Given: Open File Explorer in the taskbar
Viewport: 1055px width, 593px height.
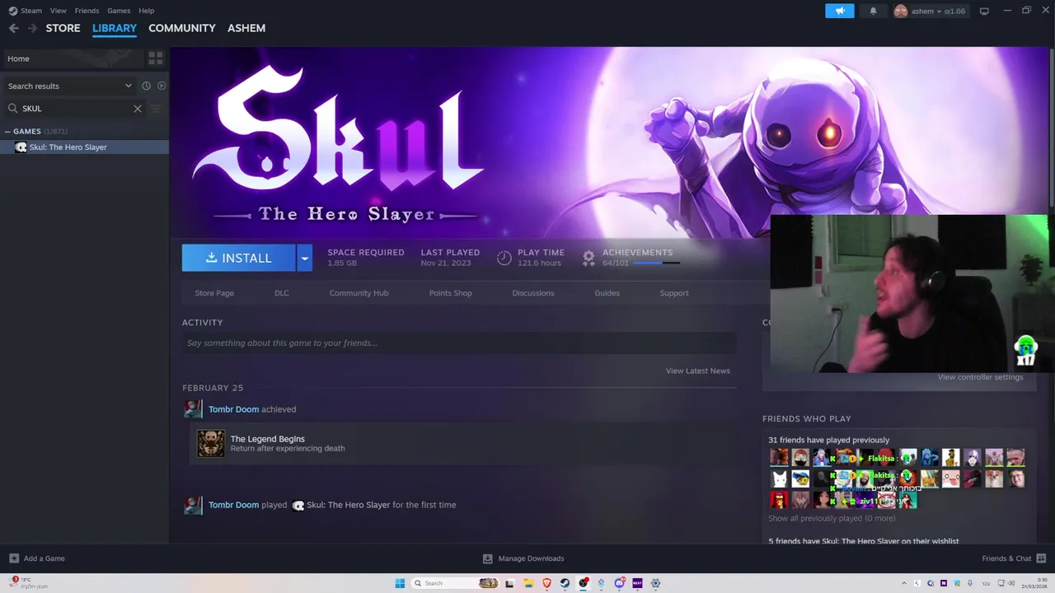Looking at the screenshot, I should [x=528, y=583].
